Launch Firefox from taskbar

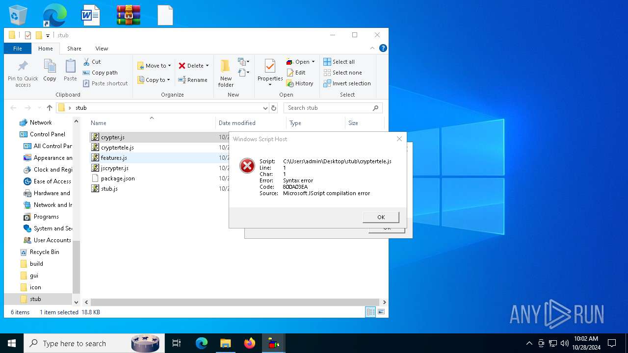click(250, 343)
